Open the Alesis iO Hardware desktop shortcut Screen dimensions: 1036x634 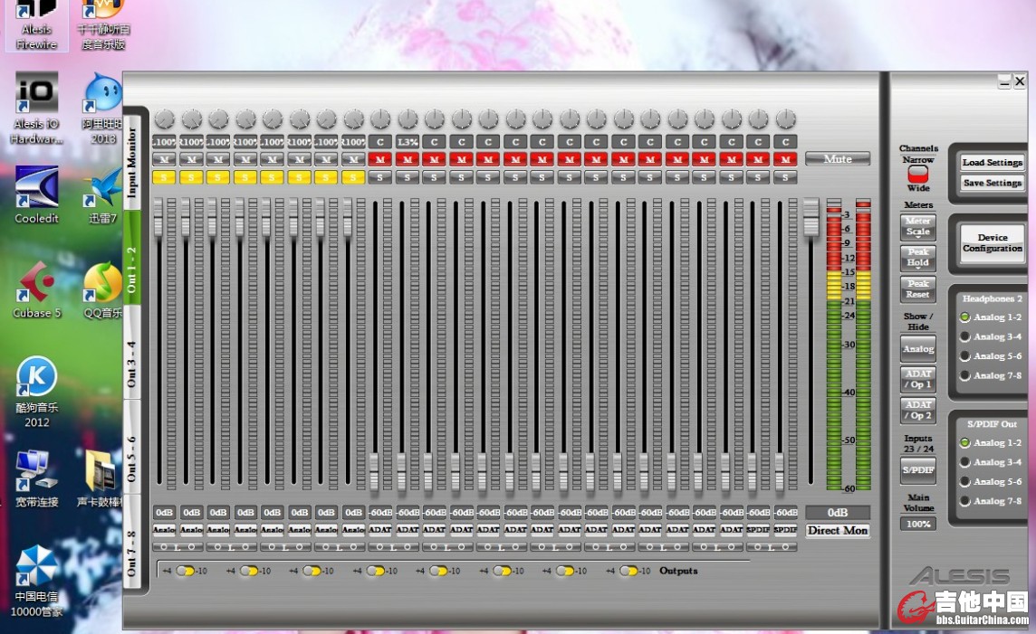[x=37, y=108]
